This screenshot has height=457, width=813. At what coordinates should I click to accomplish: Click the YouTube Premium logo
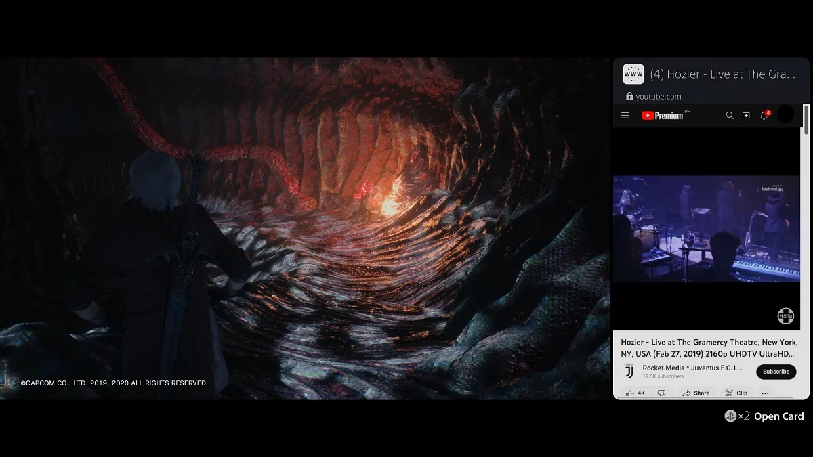pos(663,116)
